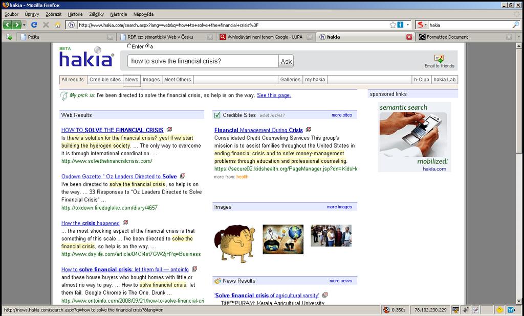
Task: Open the h-Club tab
Action: [x=422, y=80]
